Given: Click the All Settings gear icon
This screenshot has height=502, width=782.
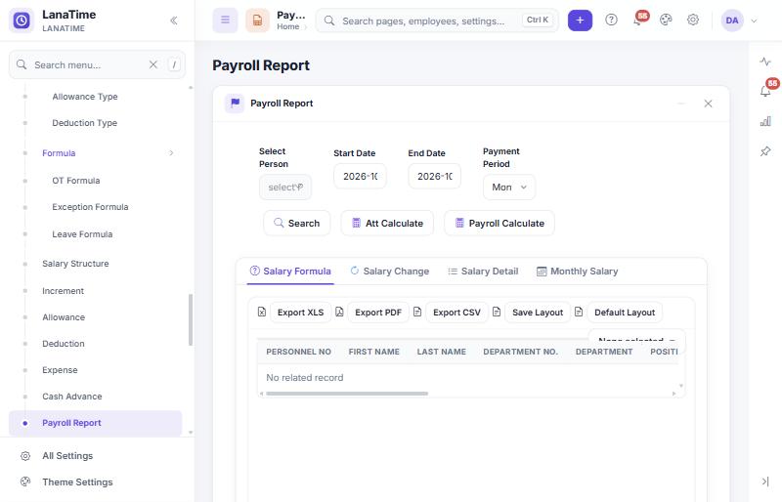Looking at the screenshot, I should [x=25, y=456].
